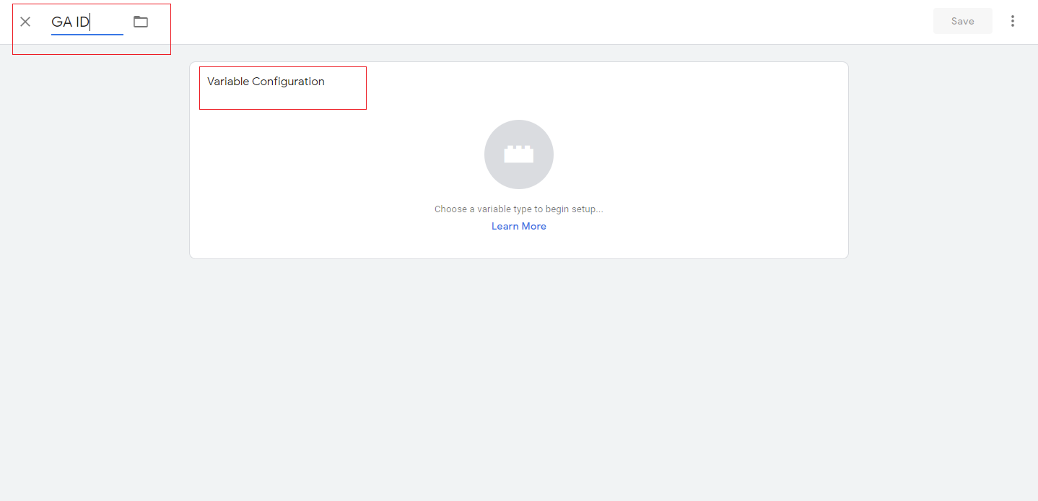Click the Save button
This screenshot has height=501, width=1038.
click(x=962, y=21)
